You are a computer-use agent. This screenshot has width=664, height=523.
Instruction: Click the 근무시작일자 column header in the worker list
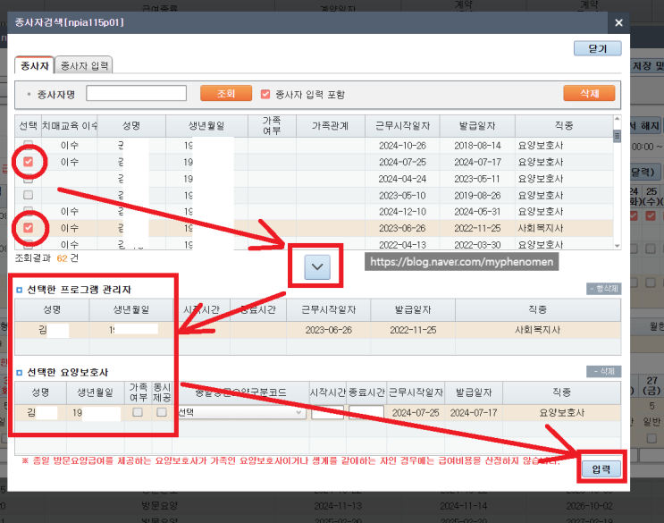point(402,126)
